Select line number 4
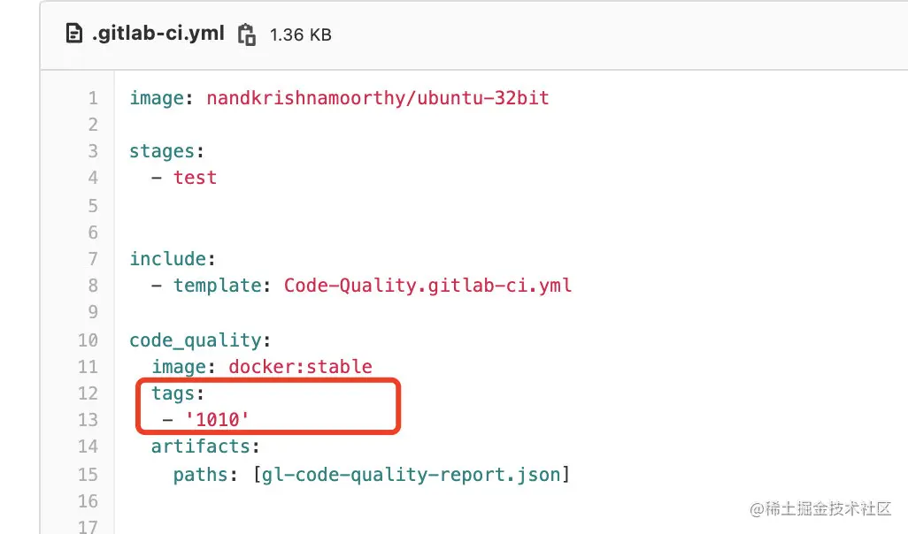 click(93, 178)
